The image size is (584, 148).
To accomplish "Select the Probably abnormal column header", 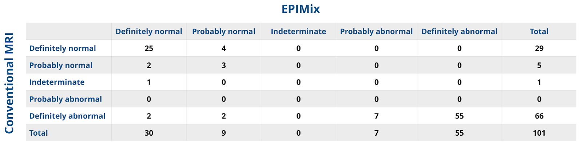I will (x=376, y=32).
